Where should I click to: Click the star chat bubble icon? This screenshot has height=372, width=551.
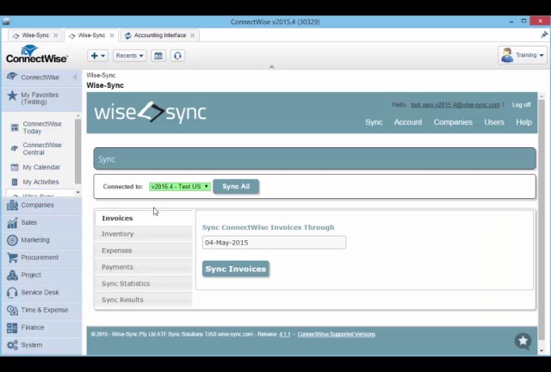(523, 341)
